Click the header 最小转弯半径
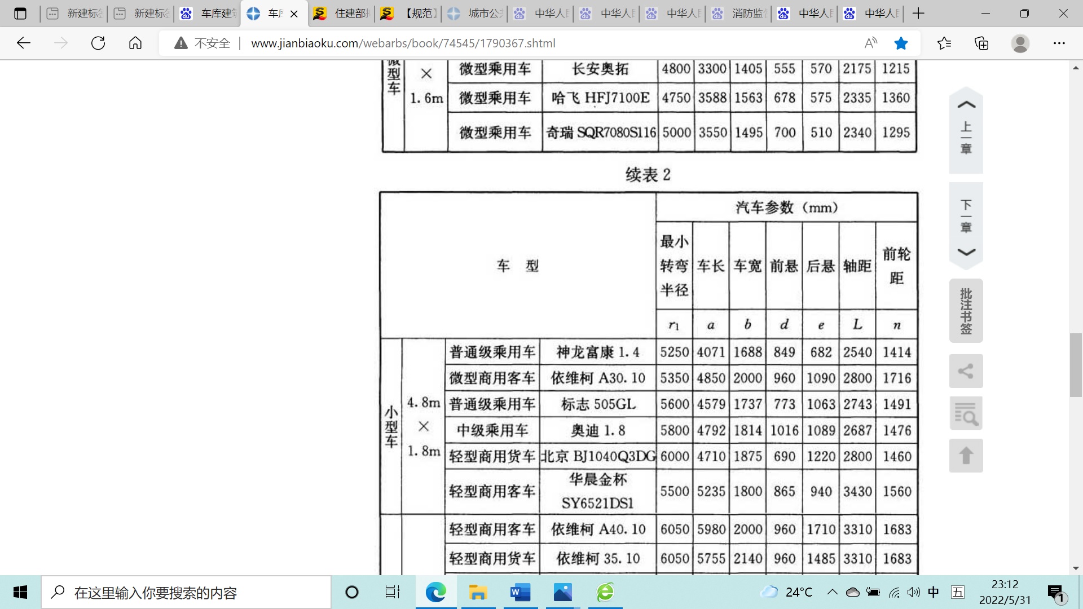Viewport: 1083px width, 609px height. pyautogui.click(x=674, y=266)
